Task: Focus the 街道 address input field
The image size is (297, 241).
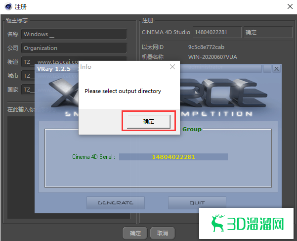Action: click(74, 61)
